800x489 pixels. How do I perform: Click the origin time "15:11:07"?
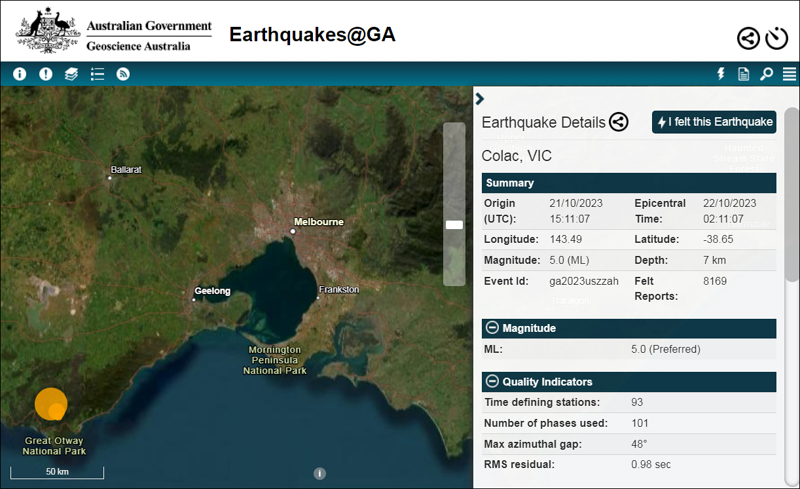pyautogui.click(x=570, y=219)
